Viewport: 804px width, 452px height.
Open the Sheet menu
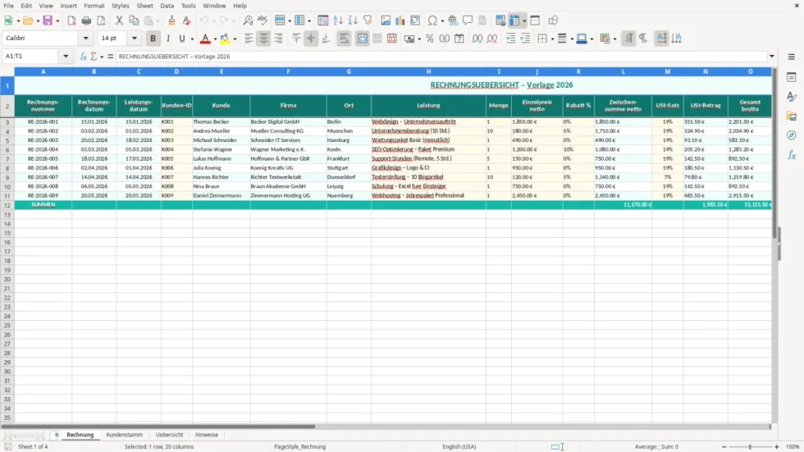144,5
